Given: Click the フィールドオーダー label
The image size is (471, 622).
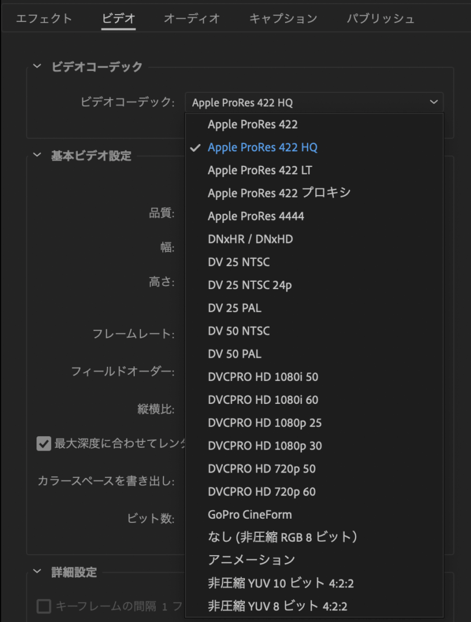Looking at the screenshot, I should pyautogui.click(x=123, y=372).
